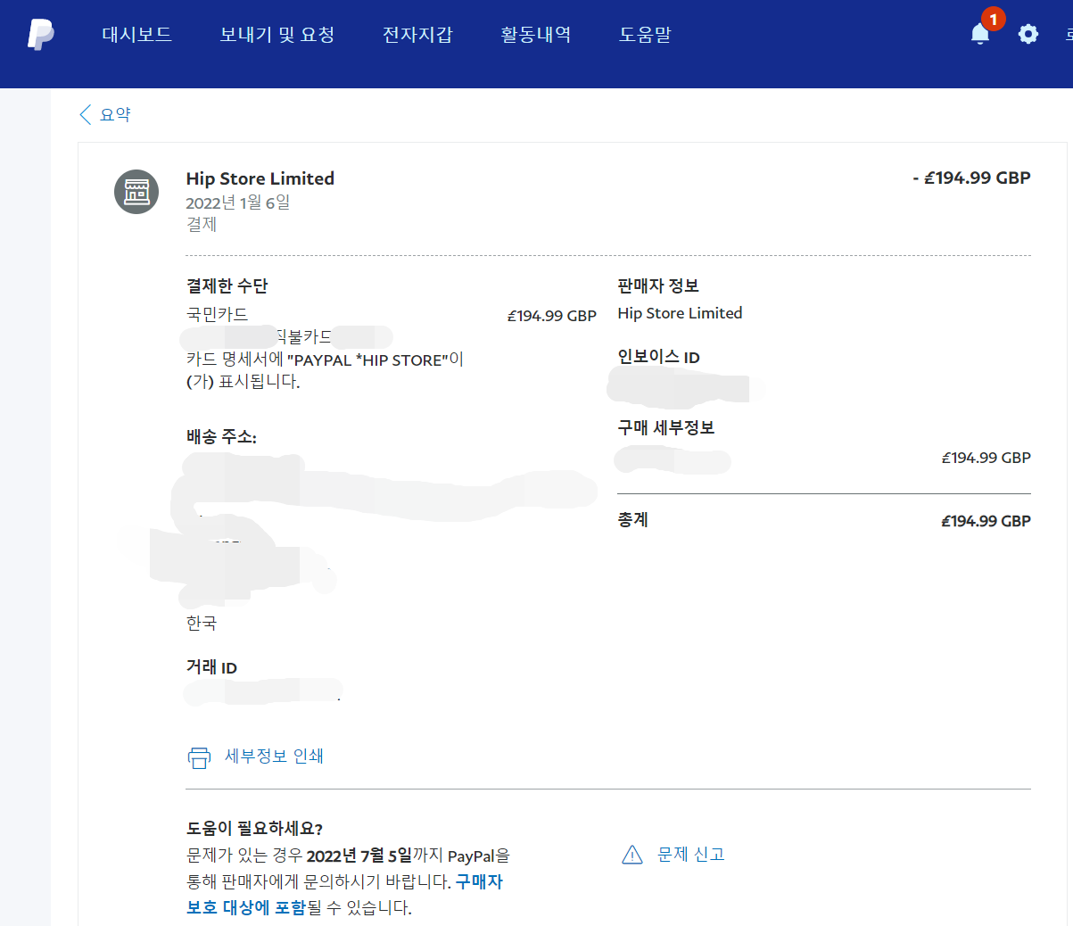The image size is (1073, 926).
Task: Click the 2022년 7월 5일 deadline date
Action: click(x=359, y=856)
